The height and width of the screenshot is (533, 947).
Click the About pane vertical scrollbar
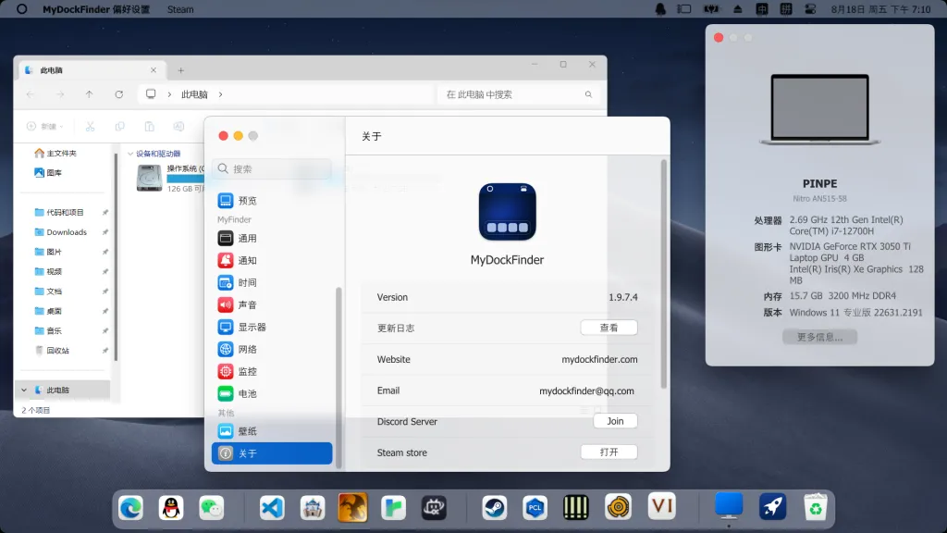(x=664, y=274)
